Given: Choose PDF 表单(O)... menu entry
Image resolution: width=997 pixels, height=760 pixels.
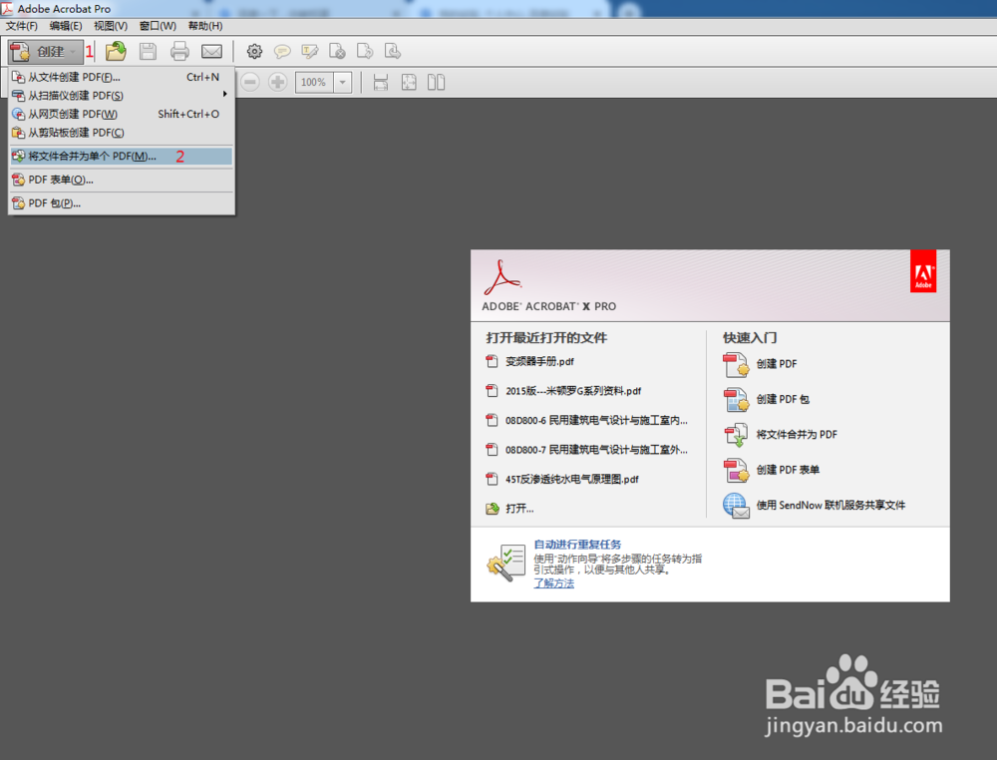Looking at the screenshot, I should [121, 180].
